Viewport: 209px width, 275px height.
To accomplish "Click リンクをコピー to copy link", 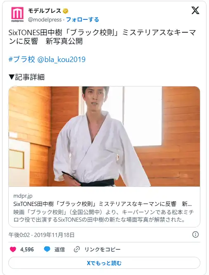I will [102, 249].
